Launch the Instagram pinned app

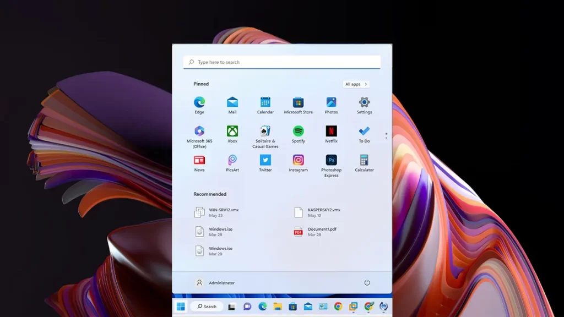[x=298, y=161]
